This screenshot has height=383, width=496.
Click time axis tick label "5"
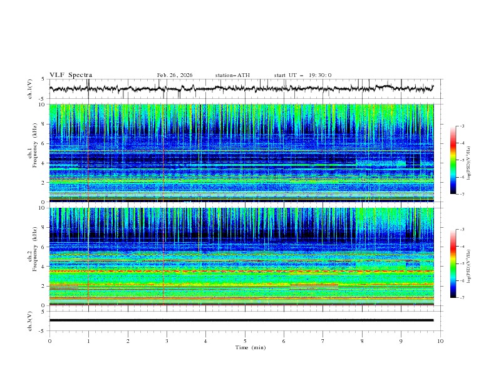(245, 341)
